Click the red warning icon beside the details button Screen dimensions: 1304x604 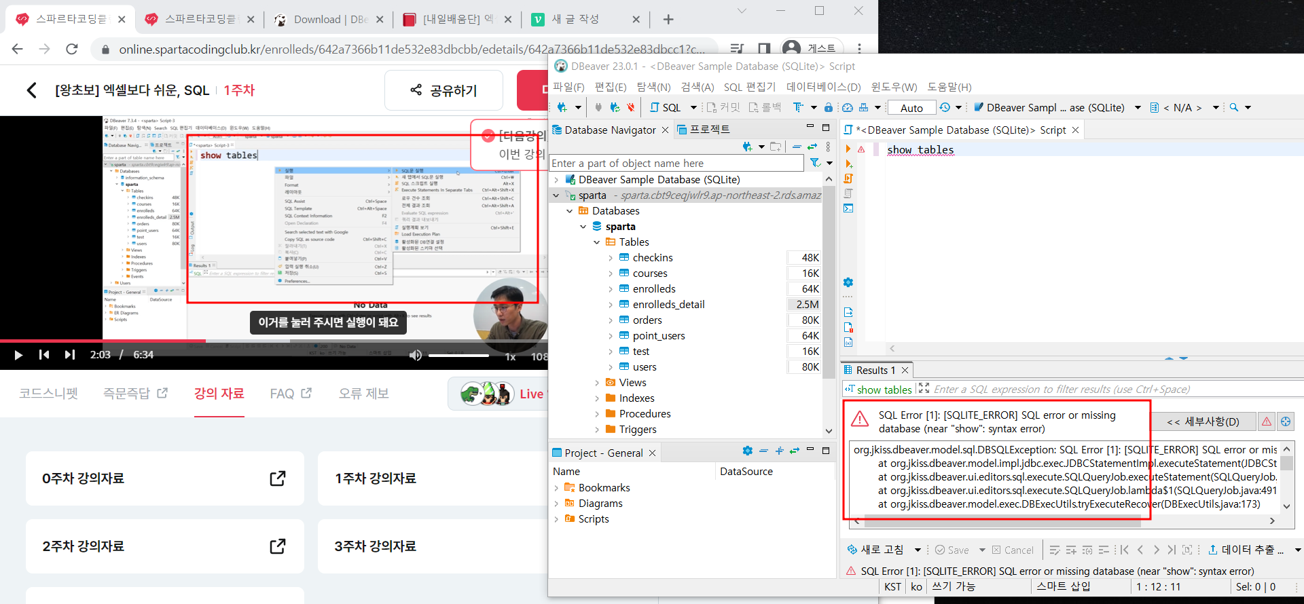[1267, 421]
